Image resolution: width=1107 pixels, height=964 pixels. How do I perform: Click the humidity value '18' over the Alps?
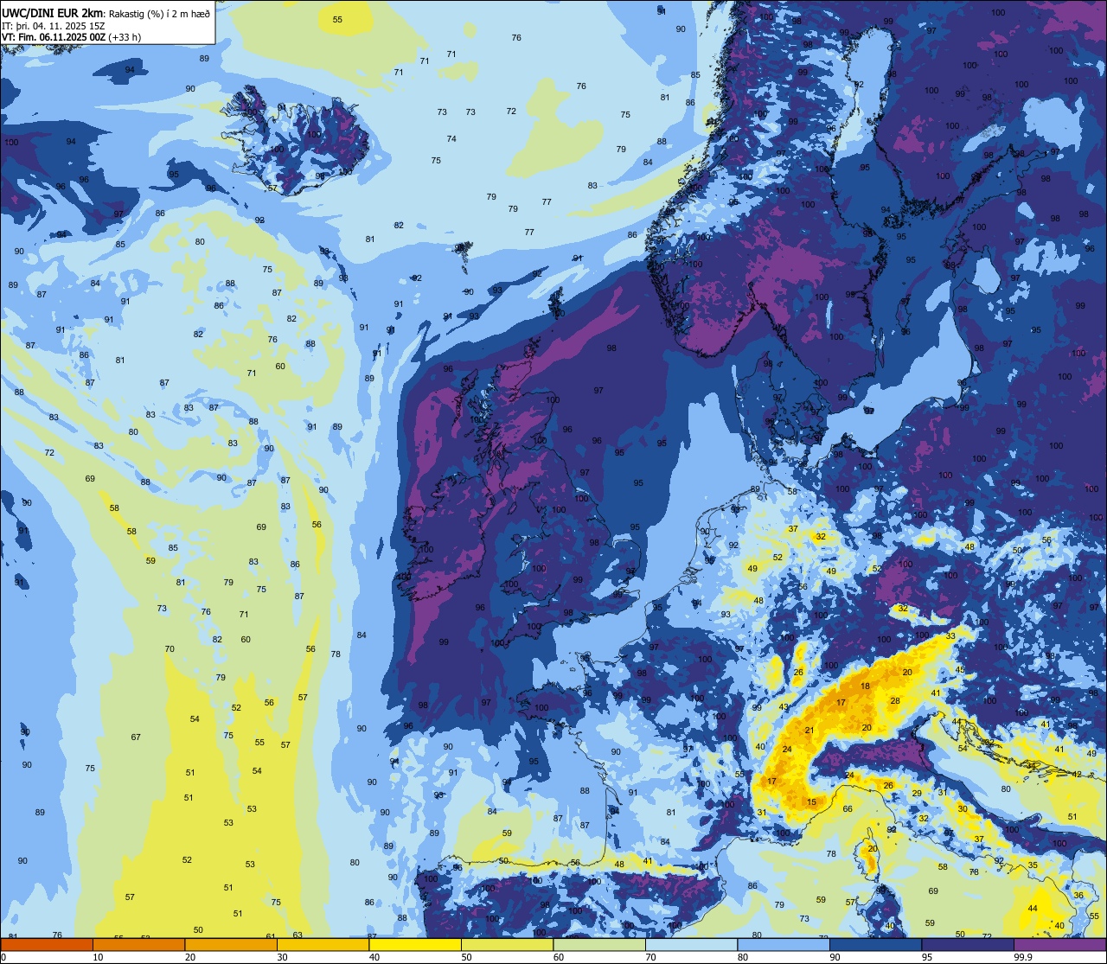point(866,686)
